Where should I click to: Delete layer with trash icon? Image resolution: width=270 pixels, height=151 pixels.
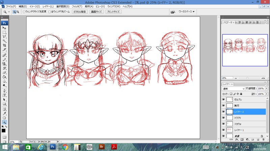(263, 140)
